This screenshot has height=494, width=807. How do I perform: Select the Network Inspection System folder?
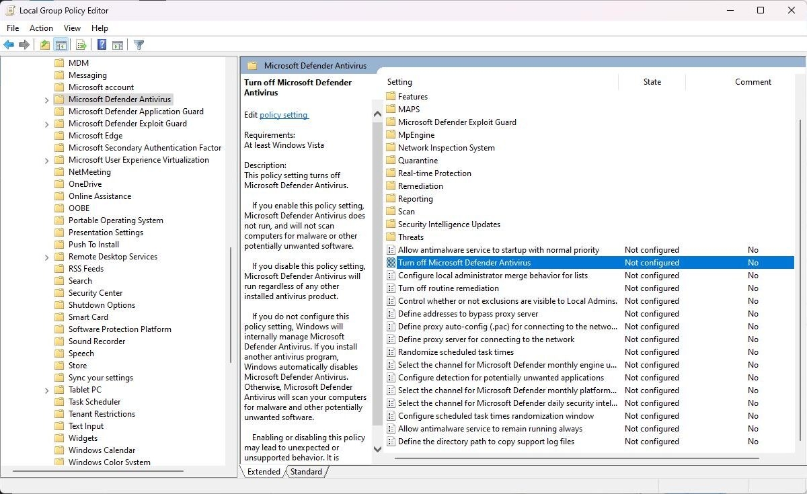446,148
